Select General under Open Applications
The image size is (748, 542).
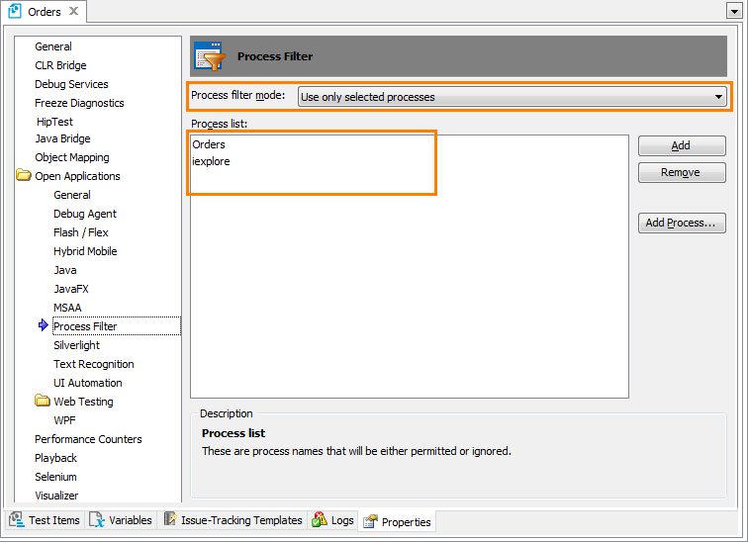click(72, 195)
